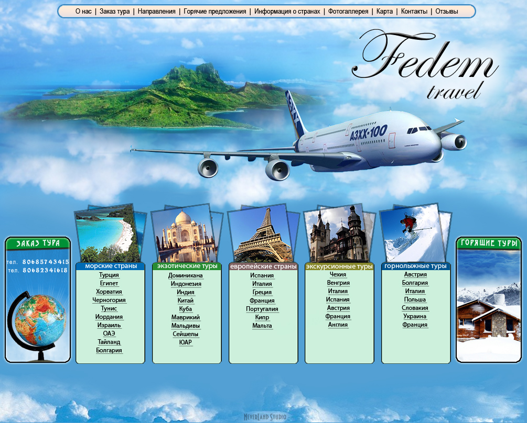Go to Горячие предложения in top navigation
This screenshot has width=527, height=423.
(x=215, y=12)
